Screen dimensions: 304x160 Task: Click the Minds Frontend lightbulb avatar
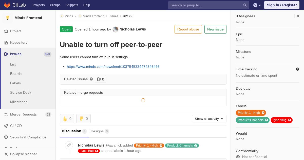click(8, 18)
